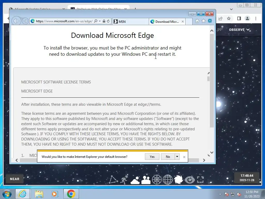The image size is (265, 199).
Task: Refresh the Download Microsoft Edge page
Action: [x=108, y=21]
